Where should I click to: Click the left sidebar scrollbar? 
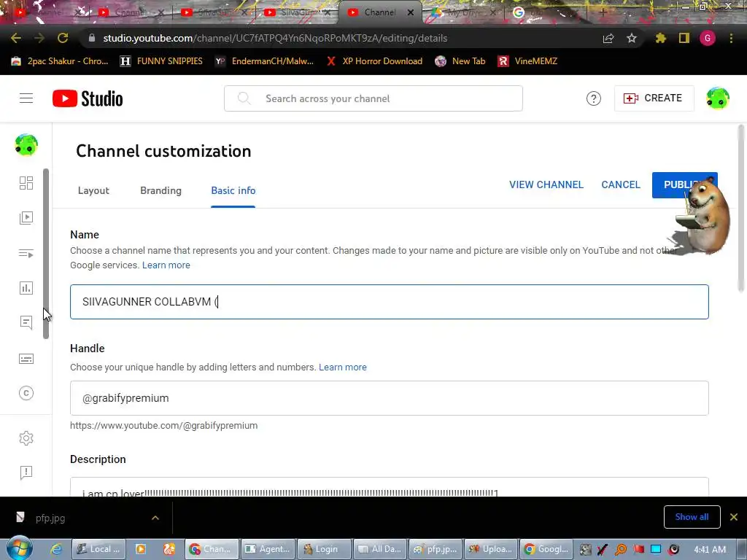click(46, 253)
